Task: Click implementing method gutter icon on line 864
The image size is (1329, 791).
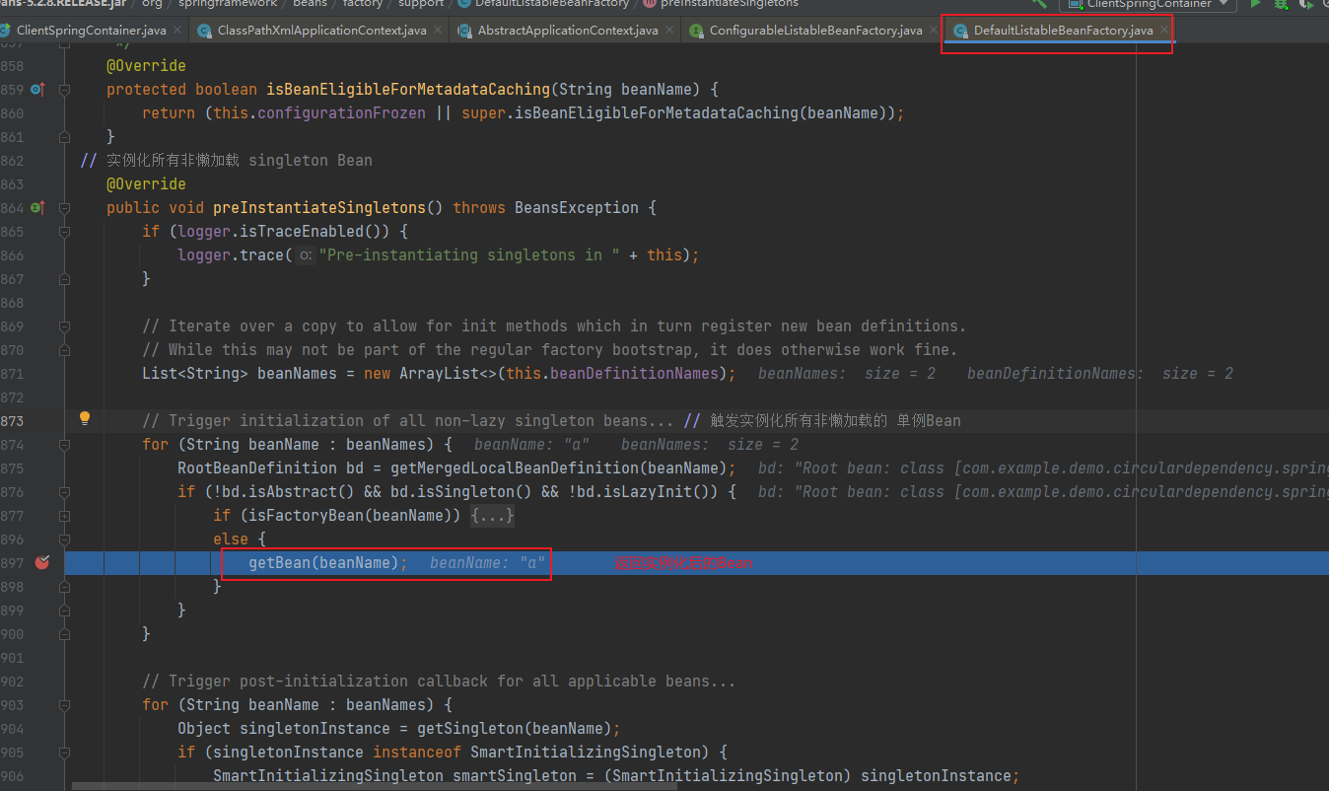Action: tap(37, 208)
